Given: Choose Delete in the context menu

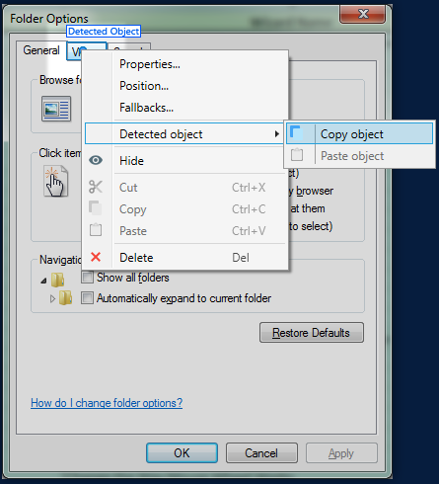Looking at the screenshot, I should (184, 258).
